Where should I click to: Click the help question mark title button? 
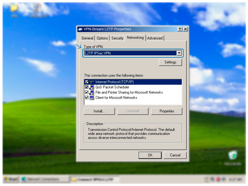point(180,29)
